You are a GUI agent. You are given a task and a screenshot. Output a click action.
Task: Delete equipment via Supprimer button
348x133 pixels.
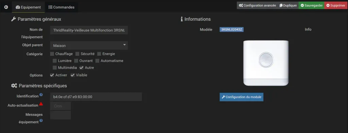[335, 5]
